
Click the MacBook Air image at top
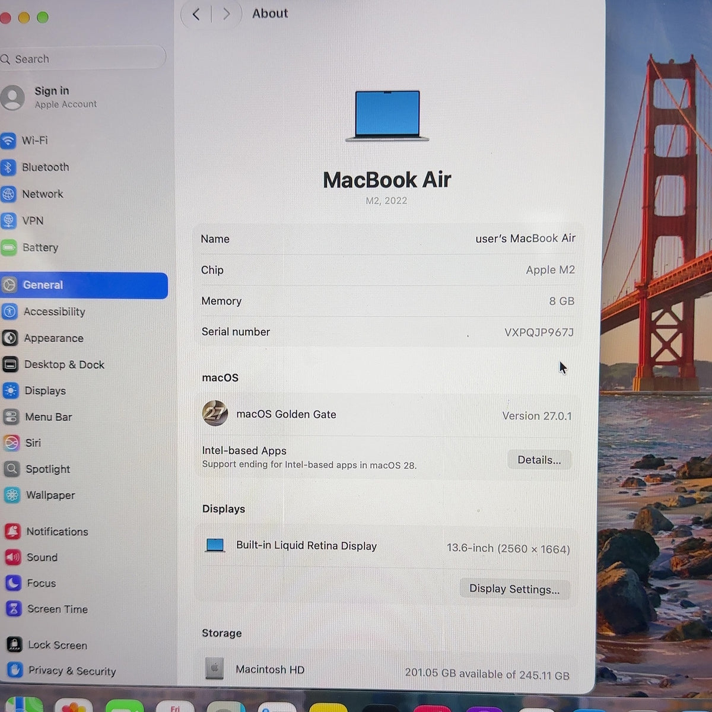click(387, 116)
